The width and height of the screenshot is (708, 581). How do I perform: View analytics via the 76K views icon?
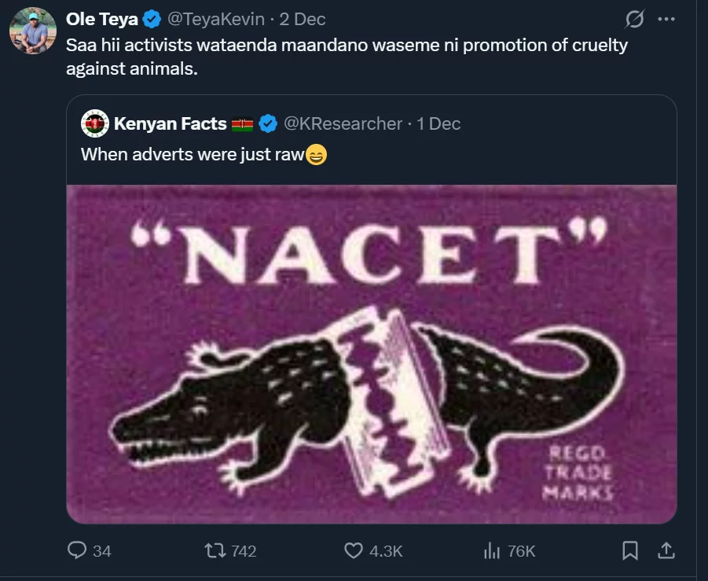(491, 551)
